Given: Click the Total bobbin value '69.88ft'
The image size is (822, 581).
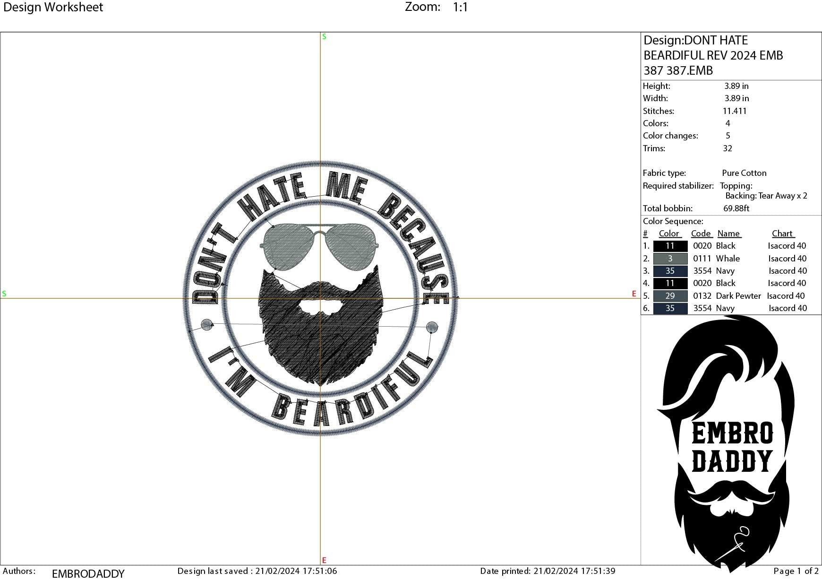Looking at the screenshot, I should click(x=736, y=208).
